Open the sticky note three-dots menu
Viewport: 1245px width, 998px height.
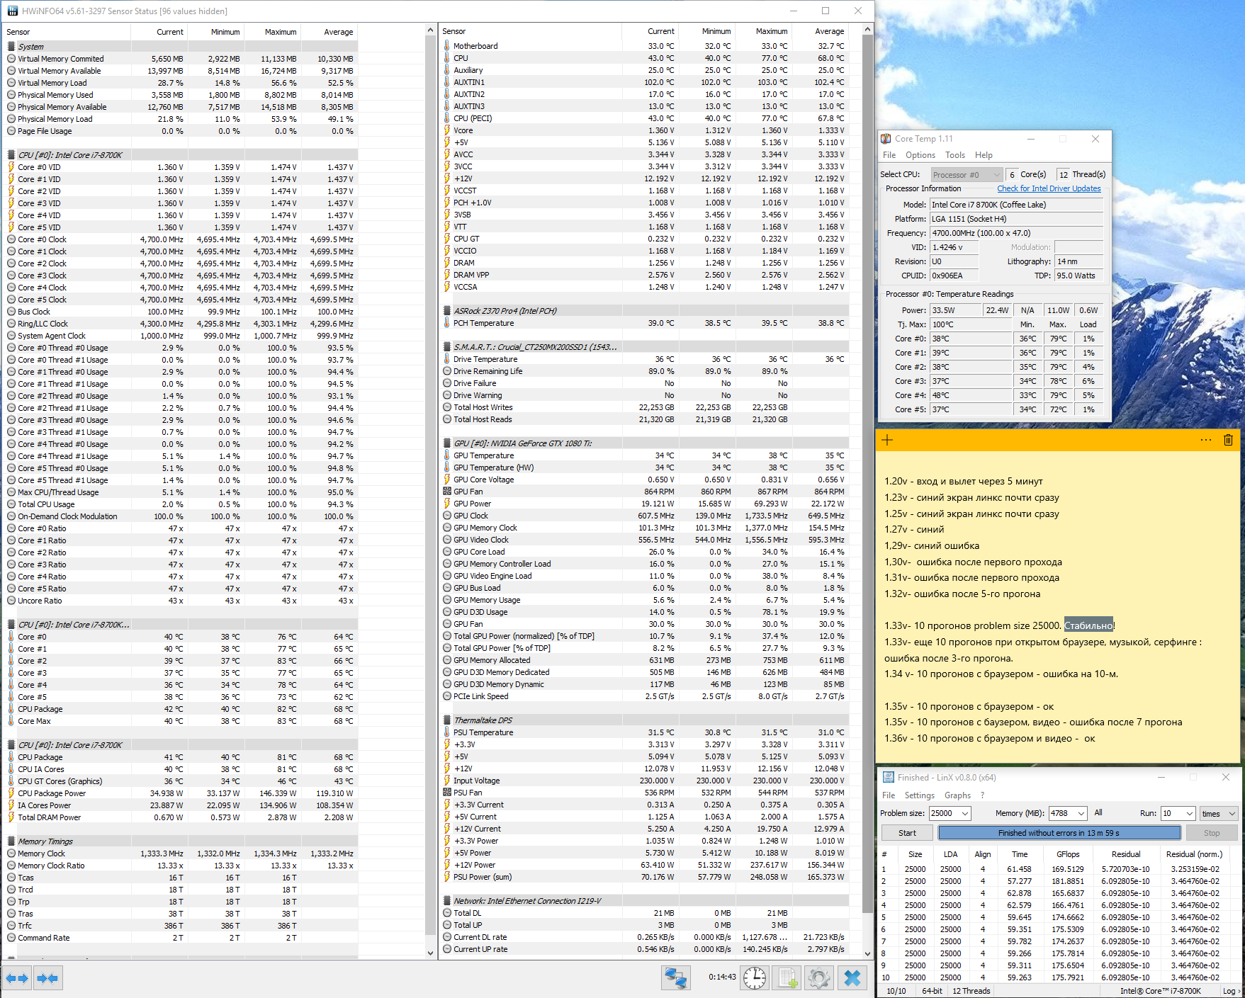[1206, 440]
